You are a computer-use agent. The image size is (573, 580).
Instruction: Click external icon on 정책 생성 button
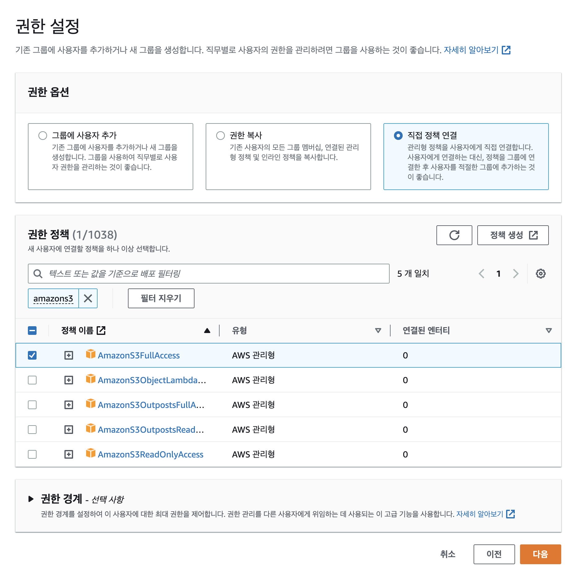point(533,235)
